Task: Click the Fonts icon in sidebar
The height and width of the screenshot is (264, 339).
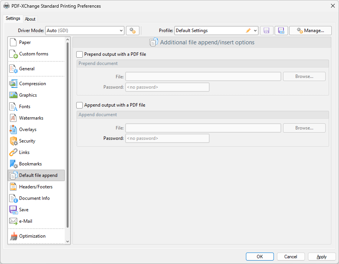Action: point(13,107)
